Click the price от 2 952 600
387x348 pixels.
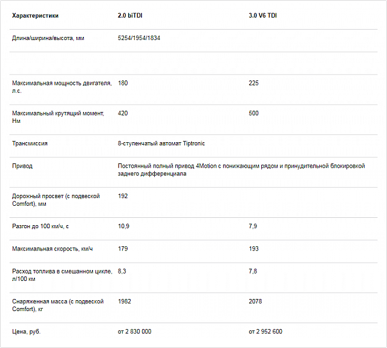[265, 332]
